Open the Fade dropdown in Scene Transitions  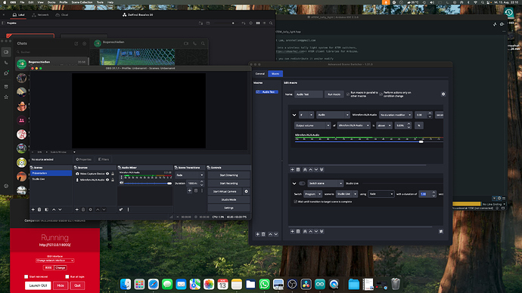[x=190, y=175]
